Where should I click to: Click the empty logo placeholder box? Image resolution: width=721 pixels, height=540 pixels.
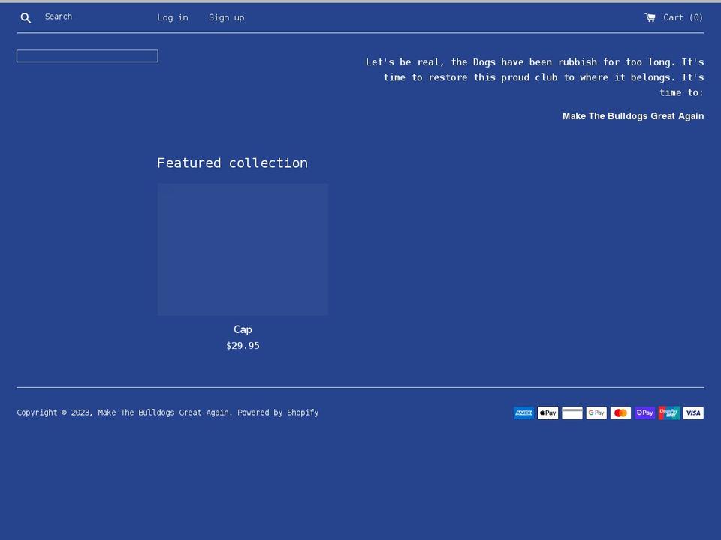[87, 56]
